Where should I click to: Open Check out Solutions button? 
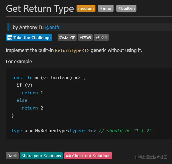(88, 156)
